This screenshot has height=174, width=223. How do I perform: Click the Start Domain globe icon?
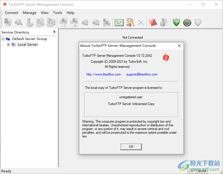pyautogui.click(x=85, y=22)
